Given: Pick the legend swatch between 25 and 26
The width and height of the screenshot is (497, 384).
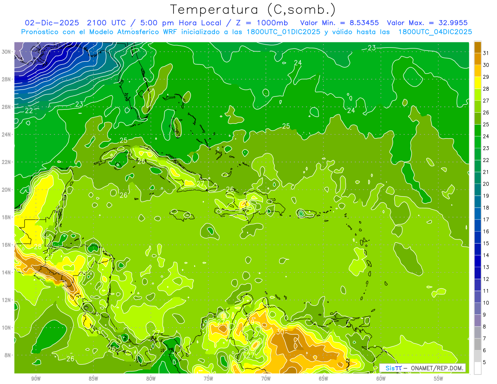Looking at the screenshot, I should (x=478, y=118).
